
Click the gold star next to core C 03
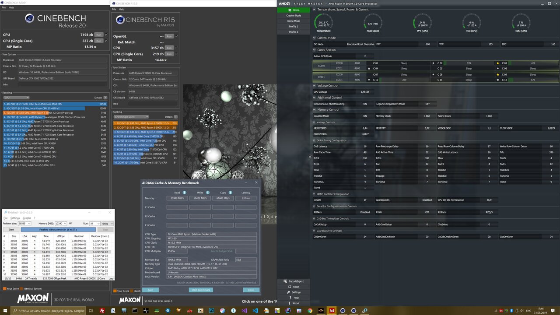click(498, 63)
